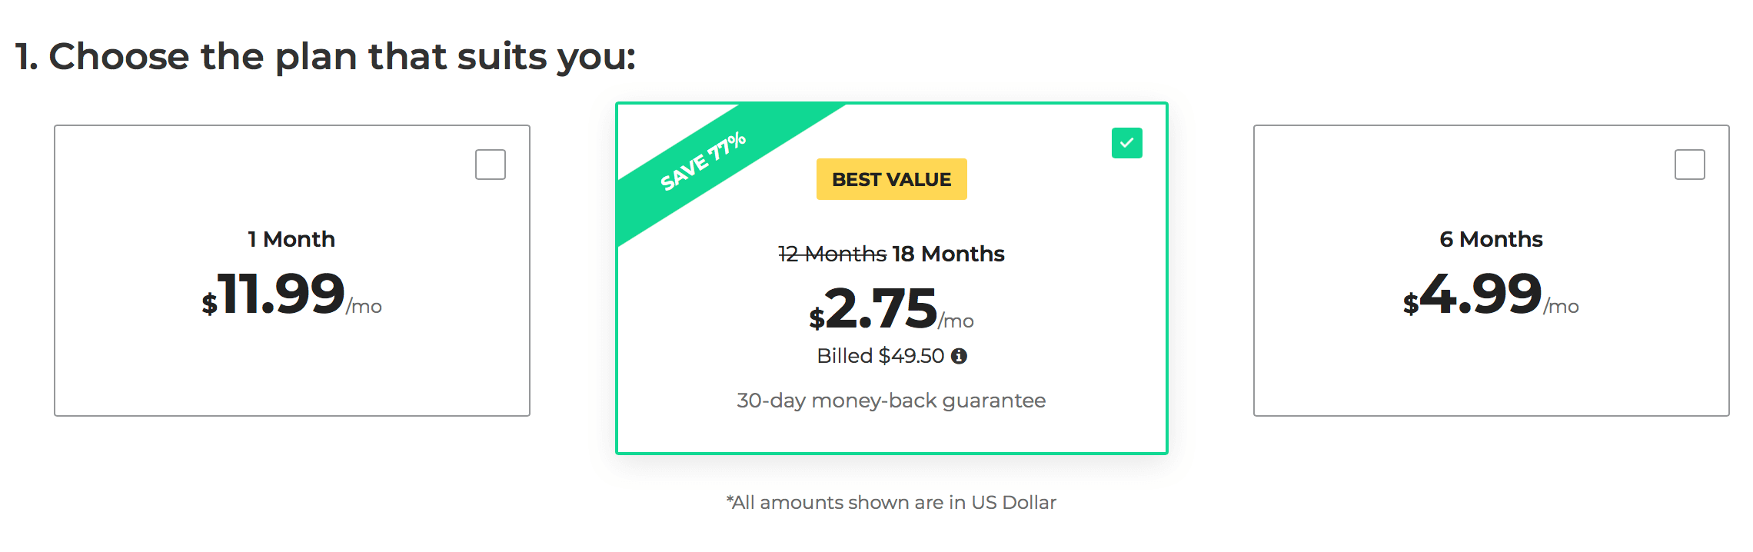This screenshot has height=552, width=1753.
Task: Toggle the checked 18 Months plan checkbox
Action: pos(1127,143)
